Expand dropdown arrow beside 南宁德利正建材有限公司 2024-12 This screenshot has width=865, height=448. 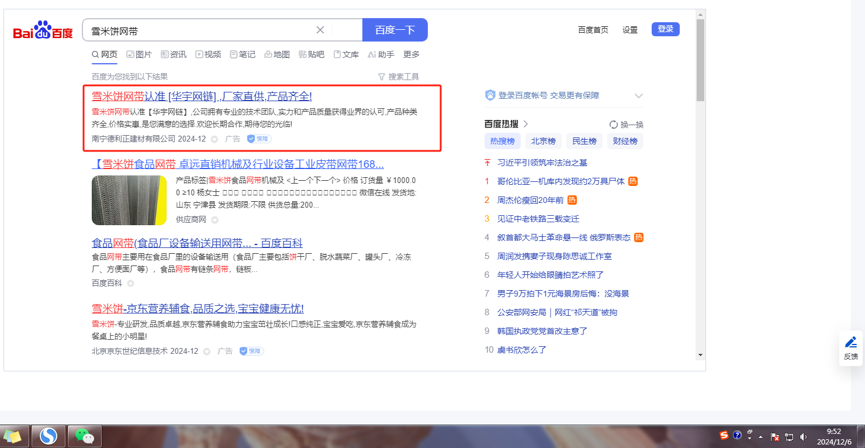(x=214, y=139)
